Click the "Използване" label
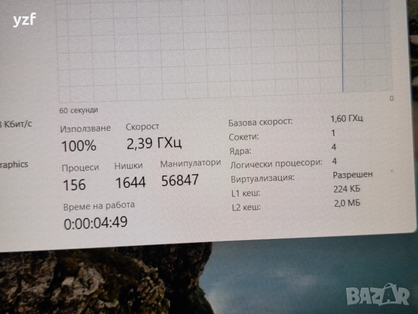 click(85, 128)
